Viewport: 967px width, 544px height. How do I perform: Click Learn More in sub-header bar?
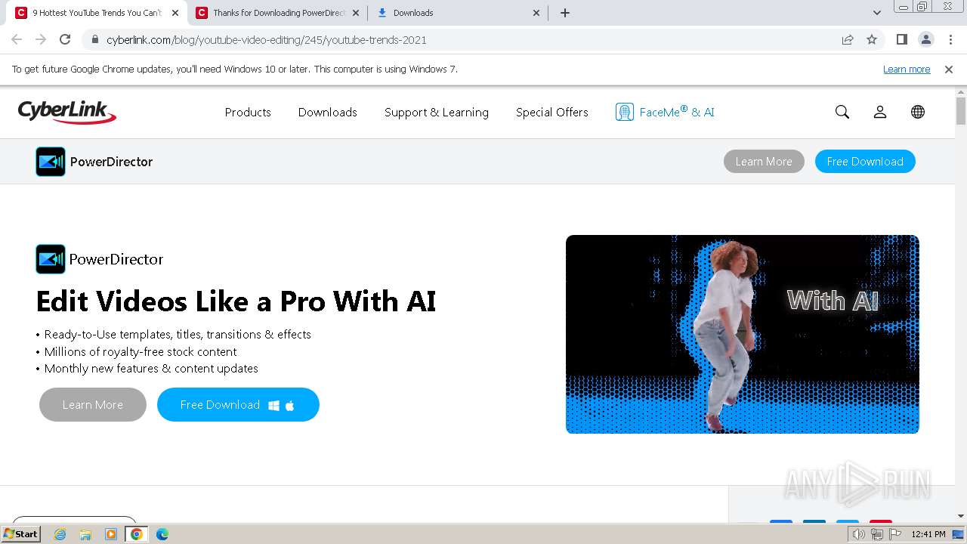tap(764, 162)
